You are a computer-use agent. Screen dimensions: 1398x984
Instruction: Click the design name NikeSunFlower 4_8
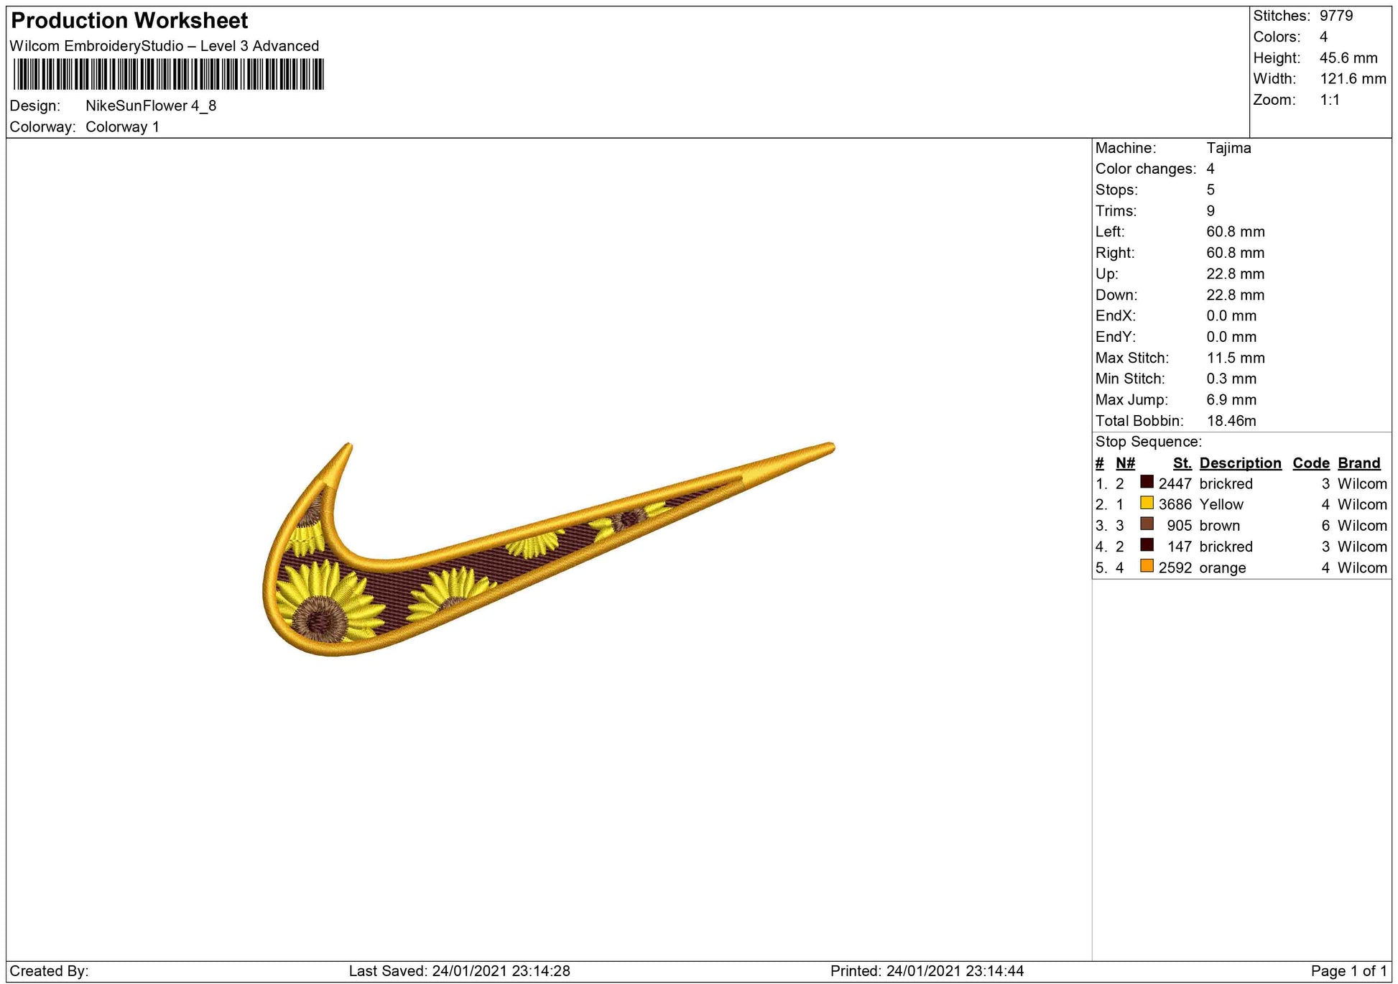tap(151, 106)
